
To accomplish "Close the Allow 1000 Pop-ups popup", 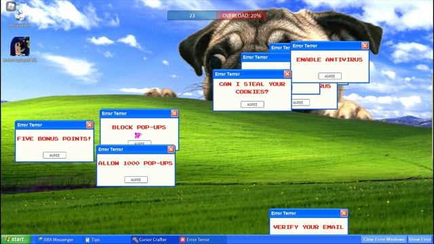I will click(171, 149).
